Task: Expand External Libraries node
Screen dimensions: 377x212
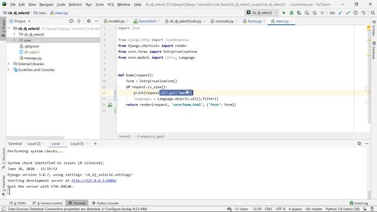Action: pyautogui.click(x=8, y=64)
